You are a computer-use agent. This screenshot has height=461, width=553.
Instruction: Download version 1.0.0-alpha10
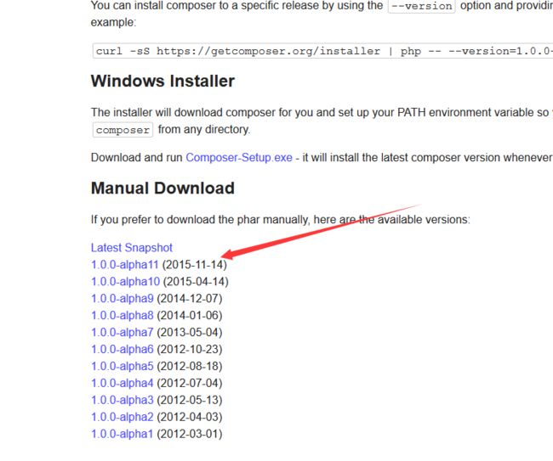(125, 282)
